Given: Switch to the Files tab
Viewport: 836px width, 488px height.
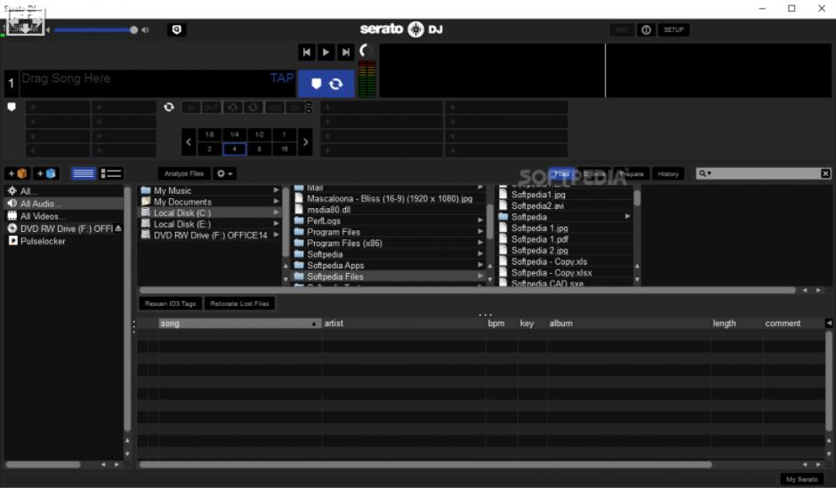Looking at the screenshot, I should 562,173.
